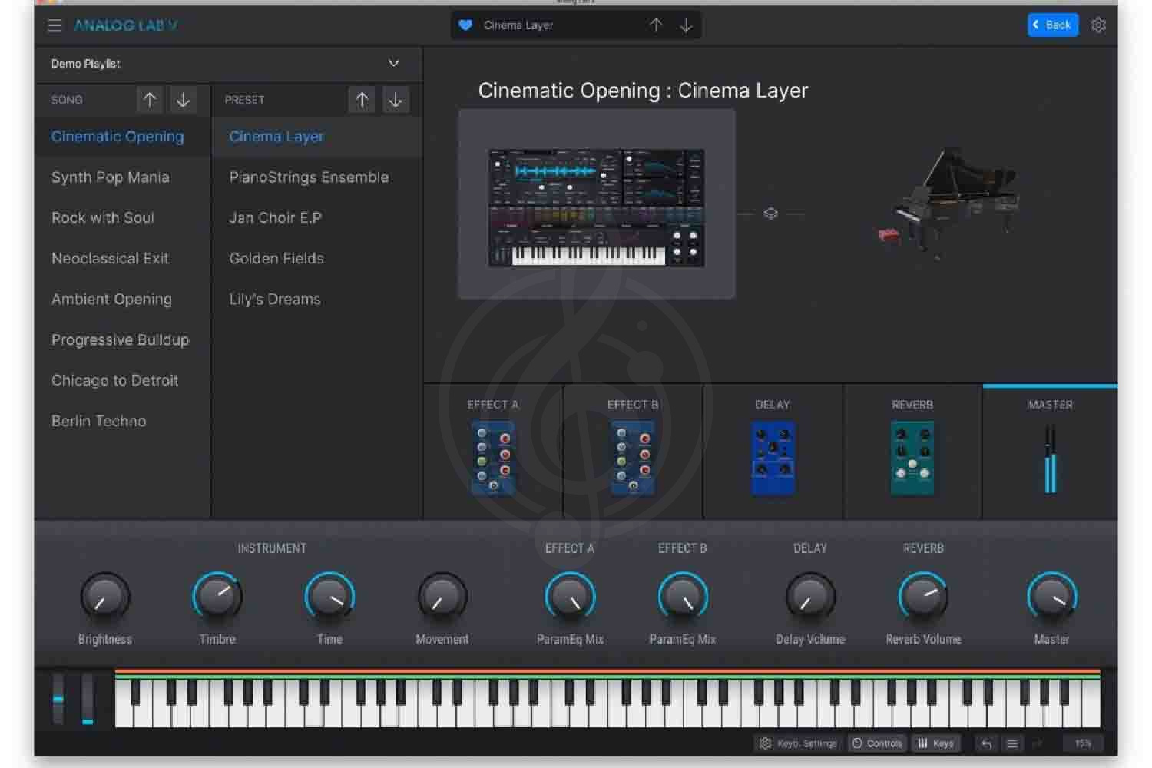
Task: Select the Cinematic Opening song
Action: [x=122, y=137]
